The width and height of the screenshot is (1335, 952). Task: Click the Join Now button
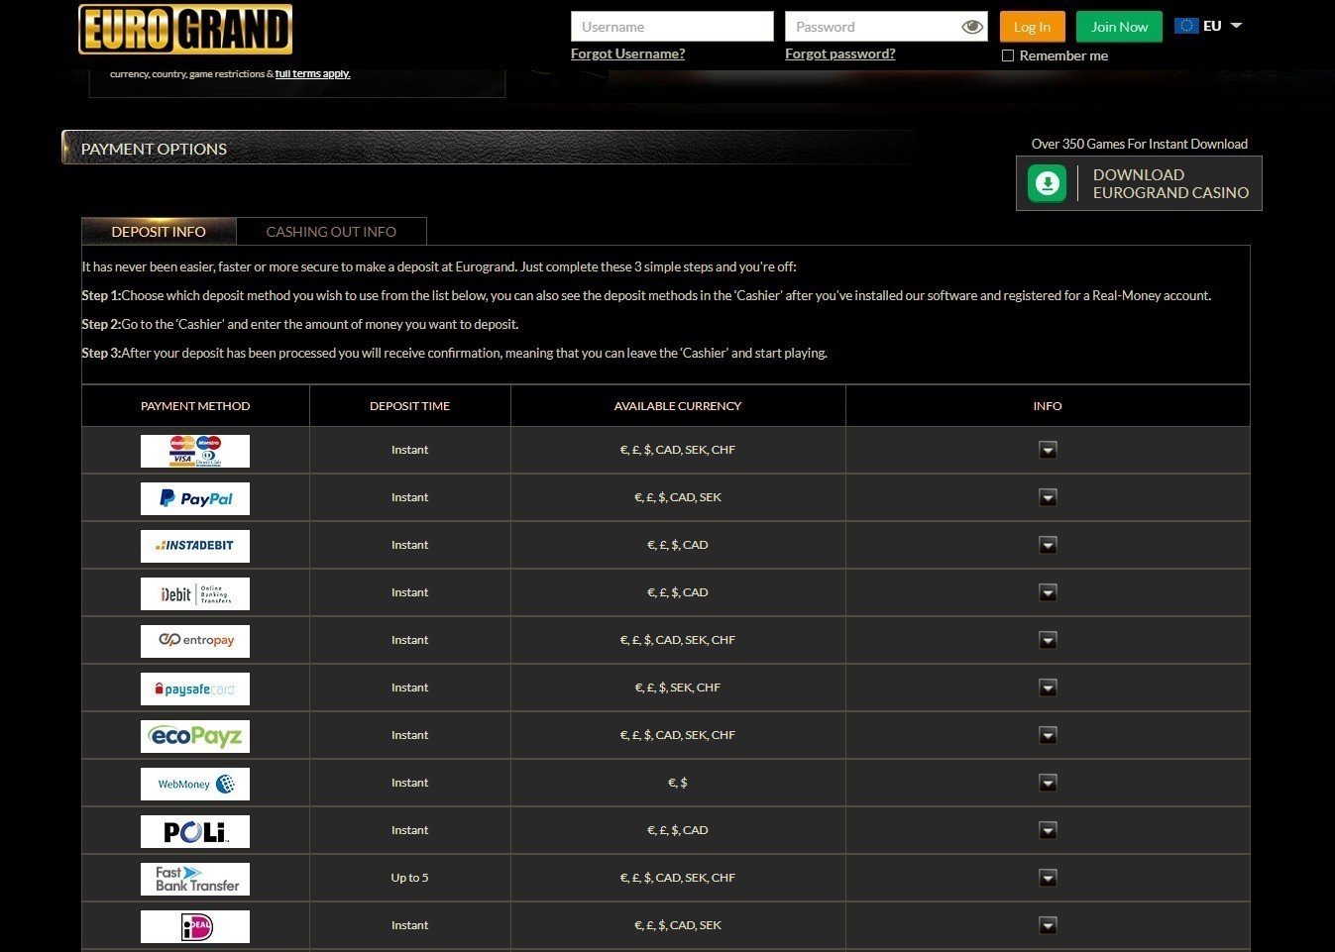(1118, 27)
